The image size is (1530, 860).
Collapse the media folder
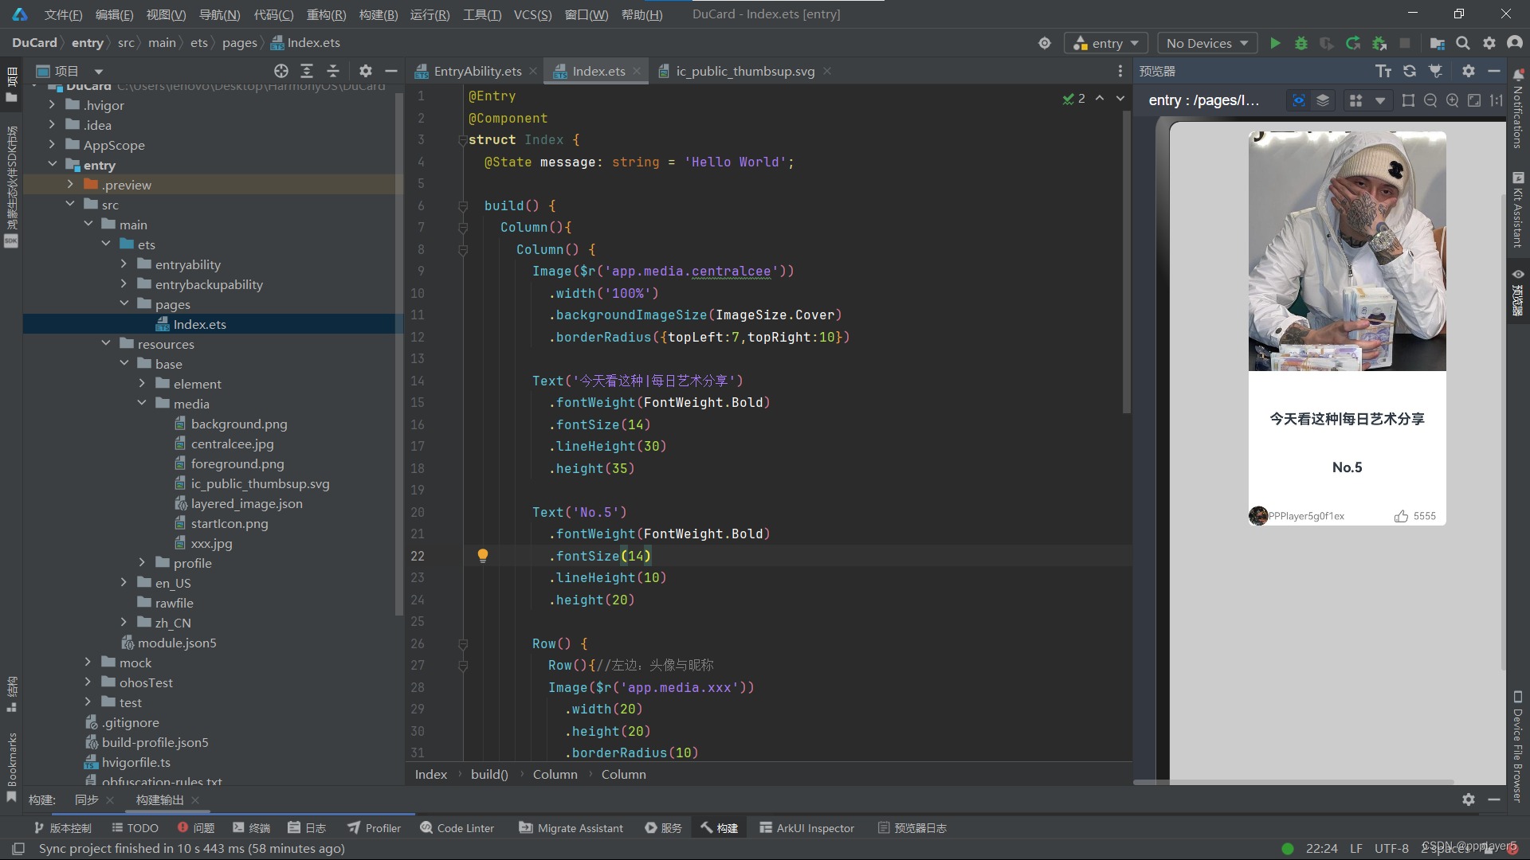point(142,404)
